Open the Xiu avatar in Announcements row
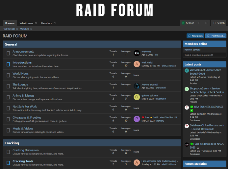This screenshot has height=169, width=228. click(x=137, y=53)
